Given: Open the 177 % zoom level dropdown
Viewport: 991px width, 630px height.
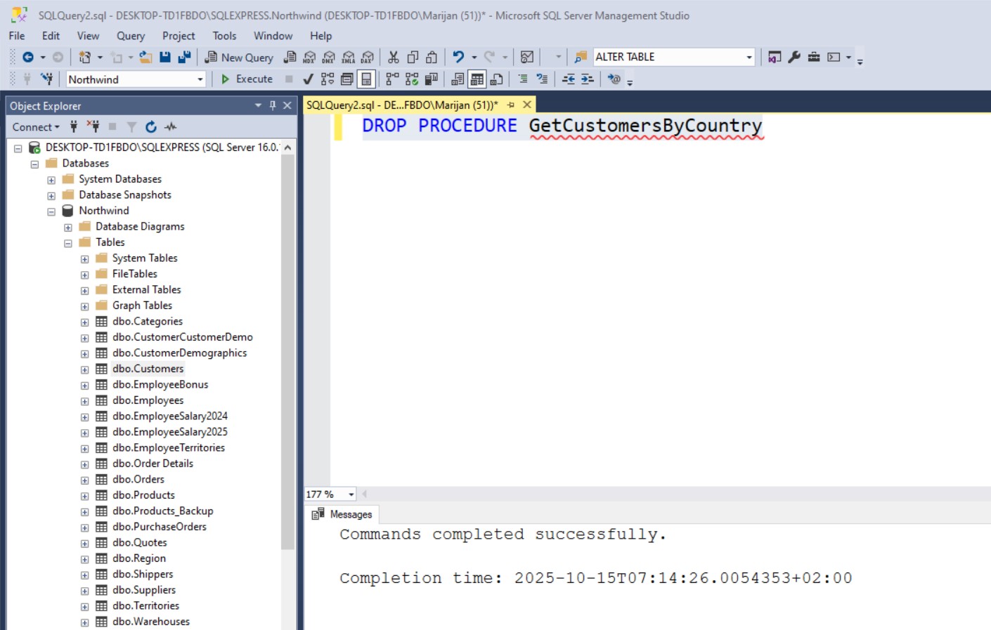Looking at the screenshot, I should 351,494.
